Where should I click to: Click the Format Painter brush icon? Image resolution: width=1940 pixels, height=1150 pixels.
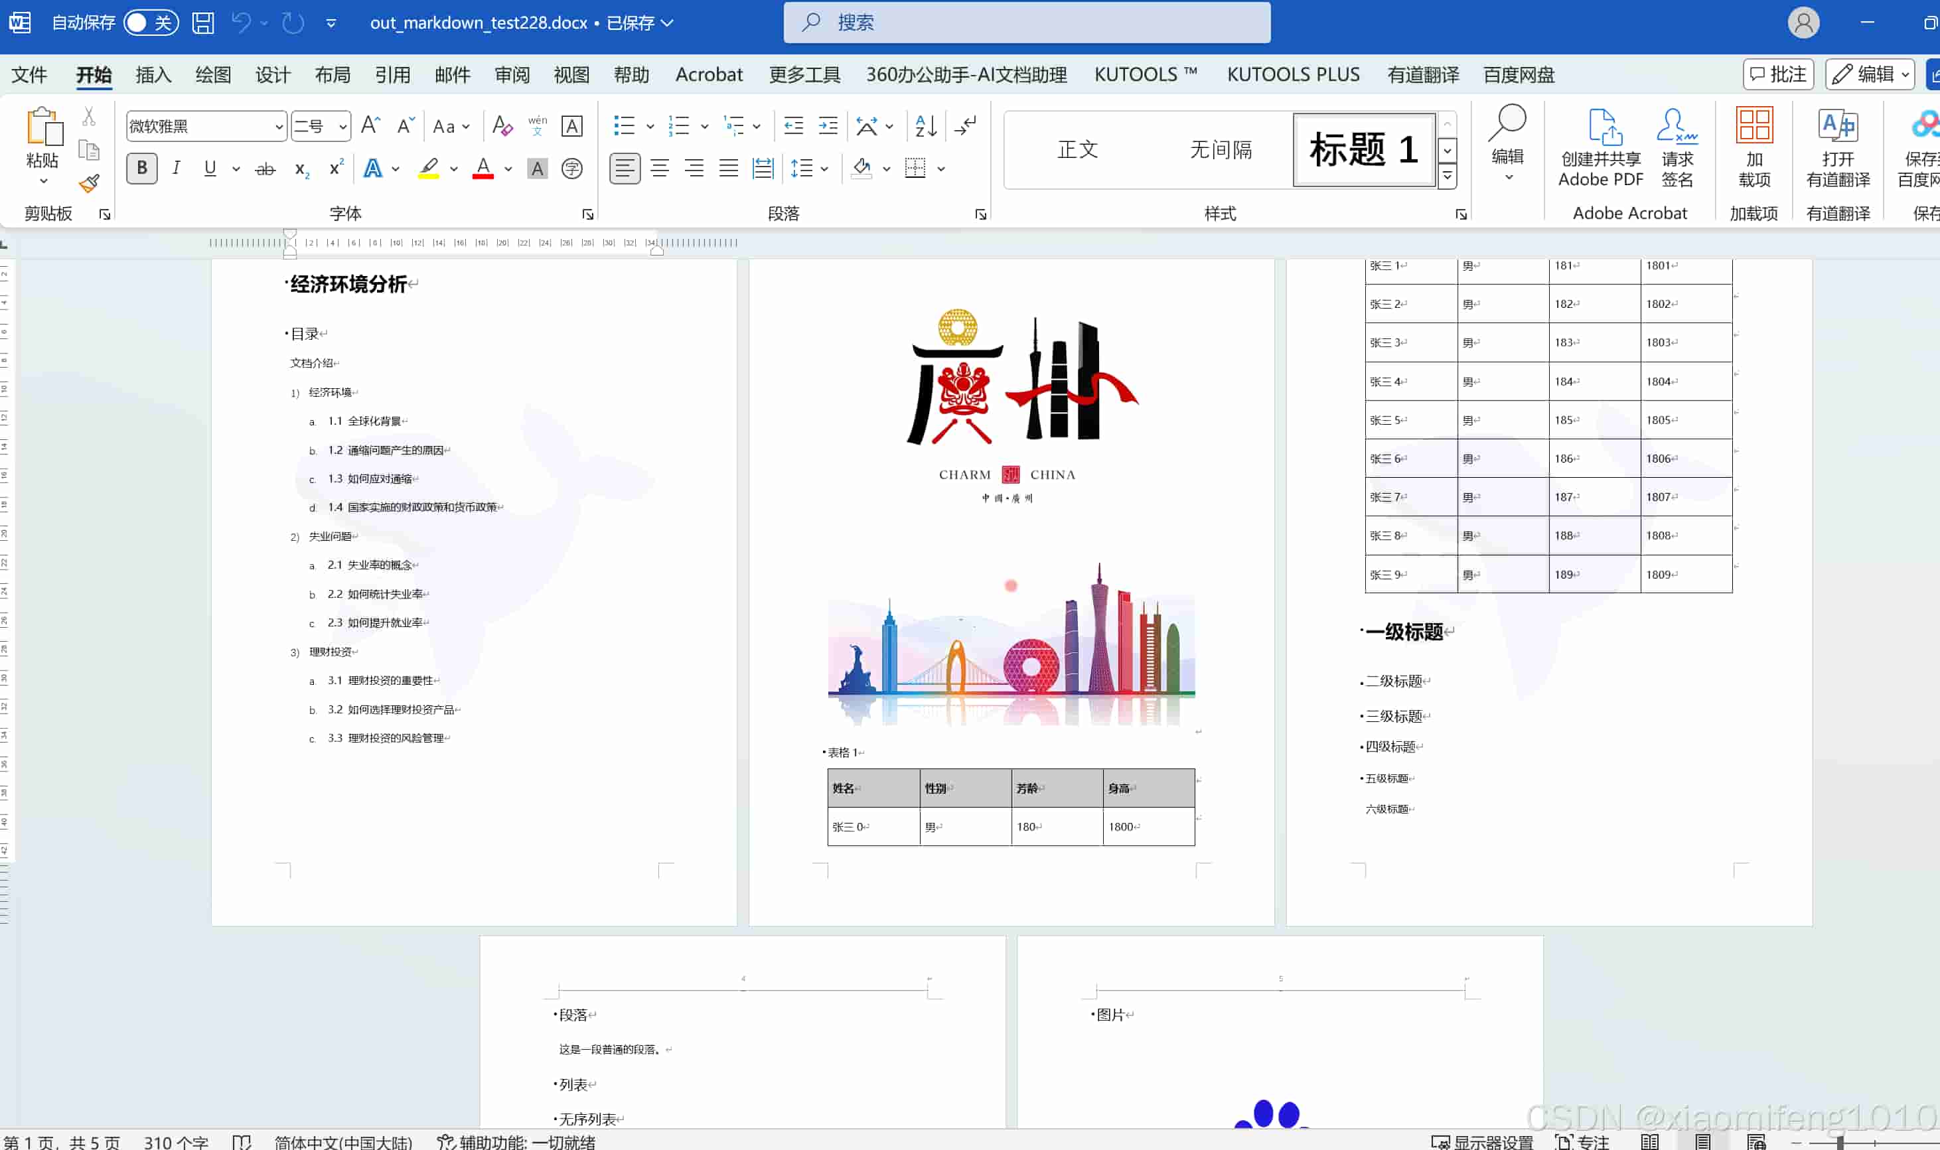[x=89, y=183]
